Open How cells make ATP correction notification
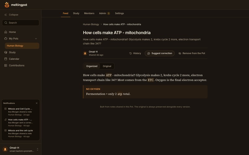Screen dimensions: 249x155 tap(21, 123)
